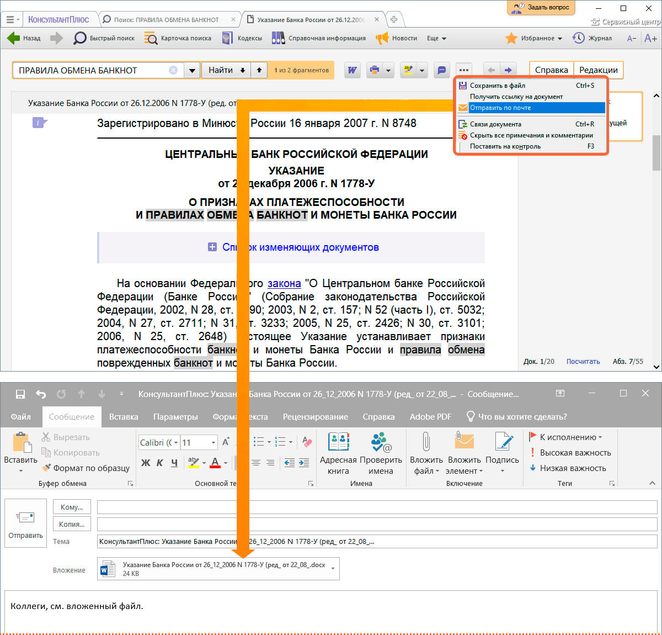Screen dimensions: 662x635
Task: Choose Поставить на контроль menu item
Action: (x=532, y=146)
